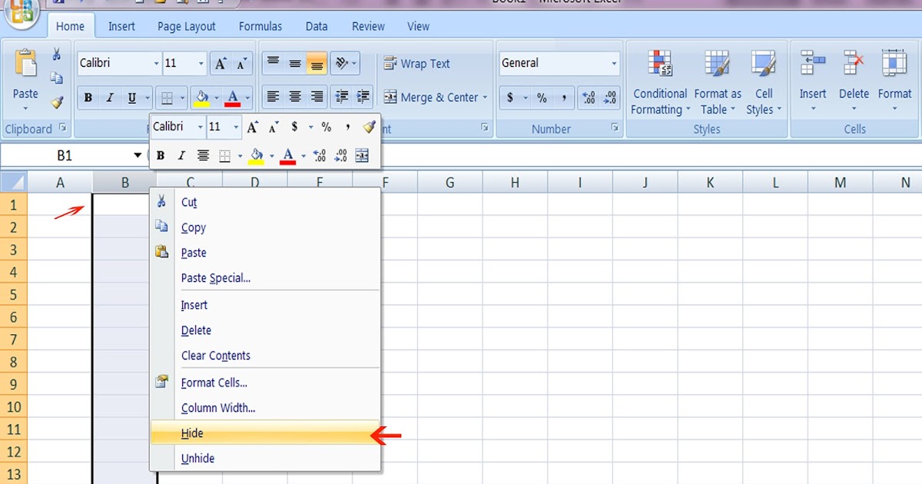The image size is (922, 484).
Task: Choose Hide from the context menu
Action: point(191,433)
